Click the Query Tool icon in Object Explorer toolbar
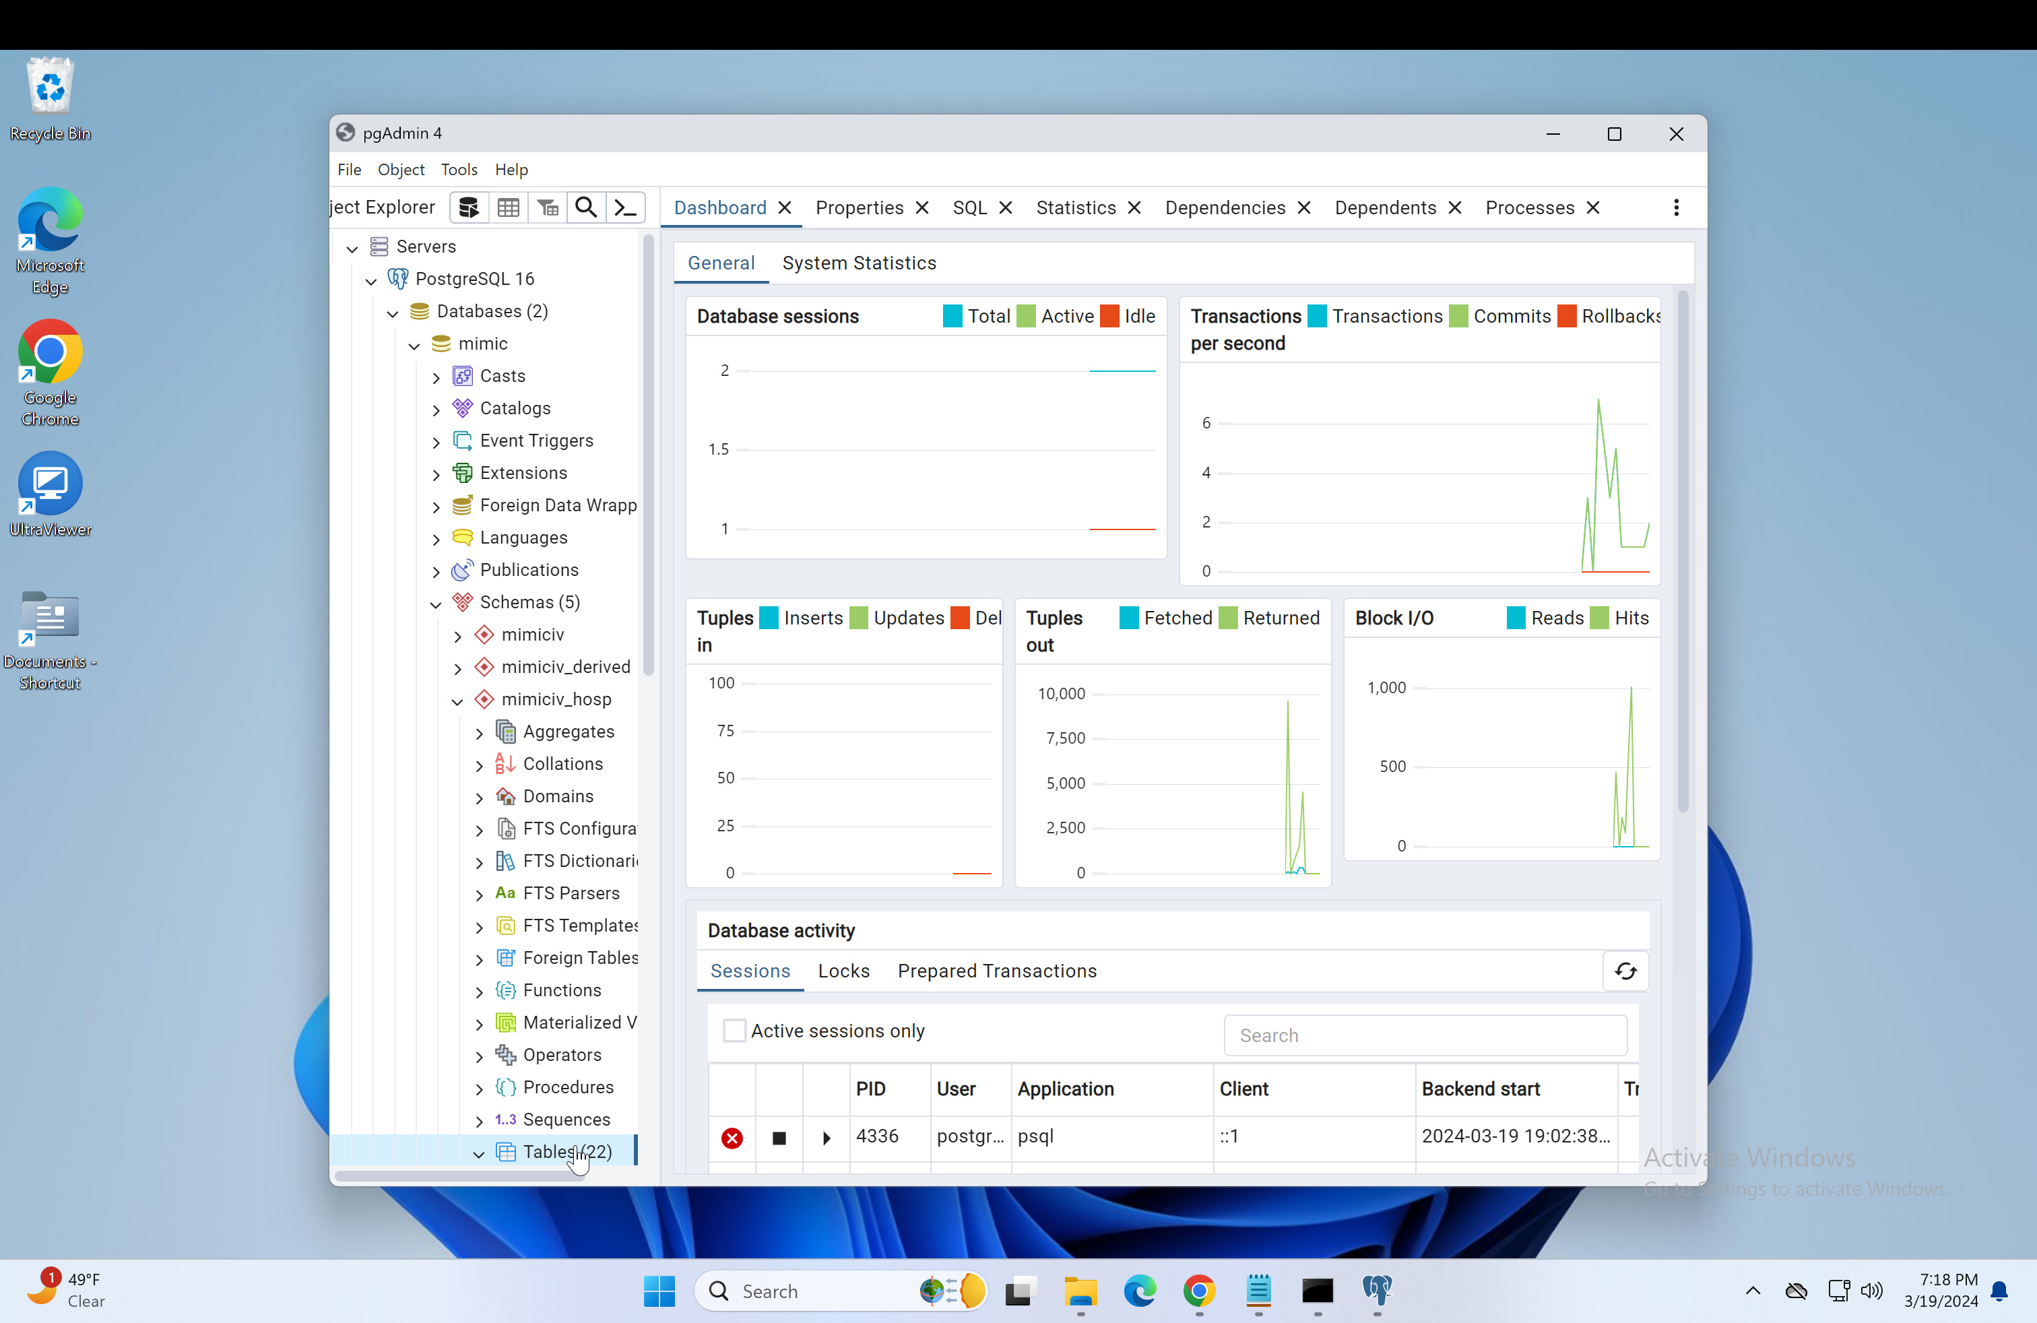This screenshot has height=1323, width=2037. pyautogui.click(x=468, y=208)
